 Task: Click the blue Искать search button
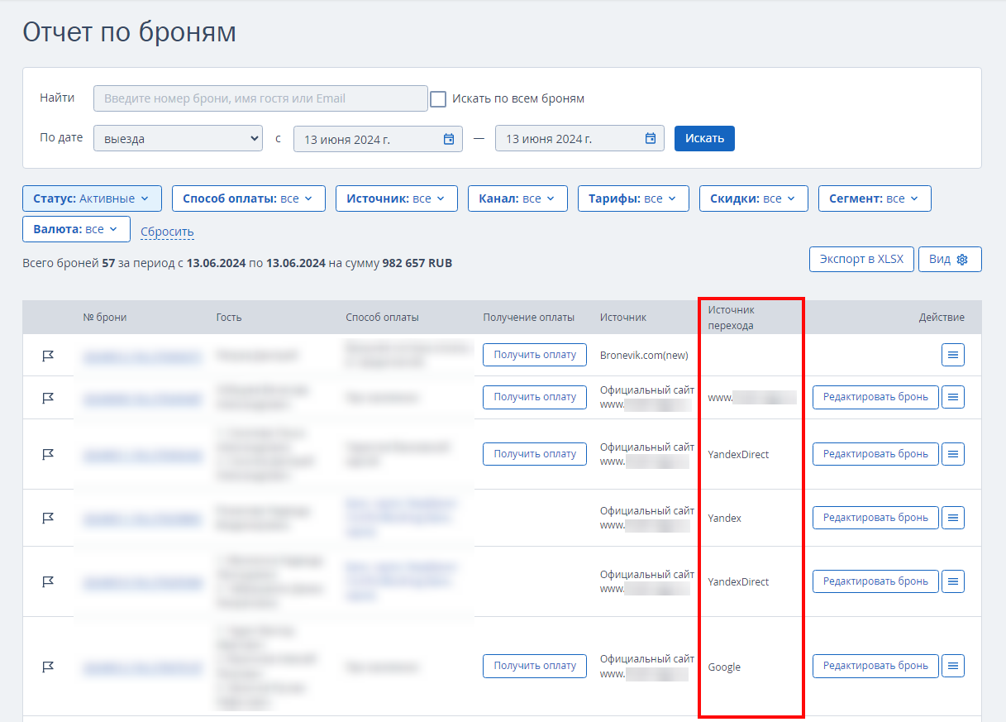pos(704,138)
